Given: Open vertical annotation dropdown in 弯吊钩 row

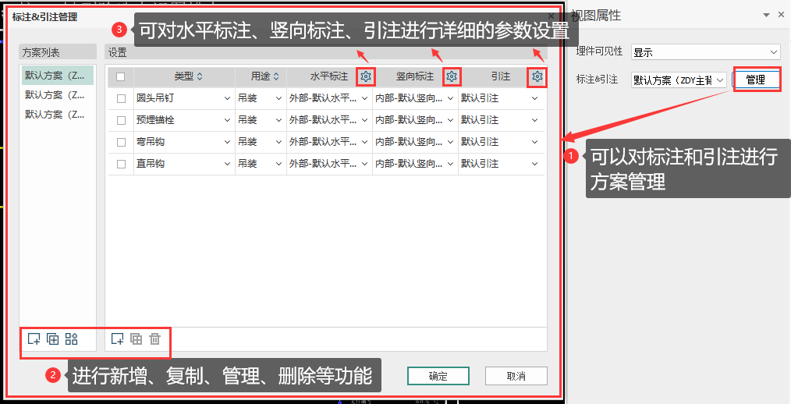Looking at the screenshot, I should tap(450, 142).
